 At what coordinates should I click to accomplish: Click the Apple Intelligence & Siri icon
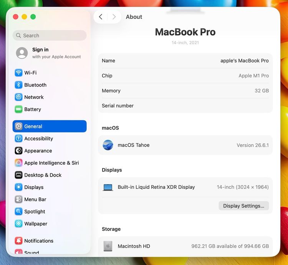click(x=18, y=163)
